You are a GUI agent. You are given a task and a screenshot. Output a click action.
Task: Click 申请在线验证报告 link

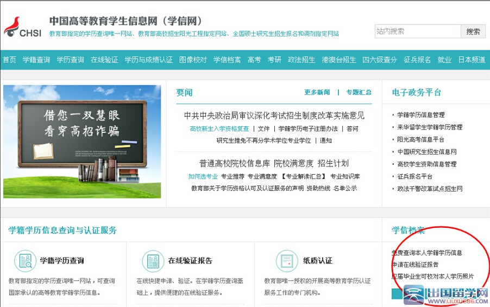point(414,264)
